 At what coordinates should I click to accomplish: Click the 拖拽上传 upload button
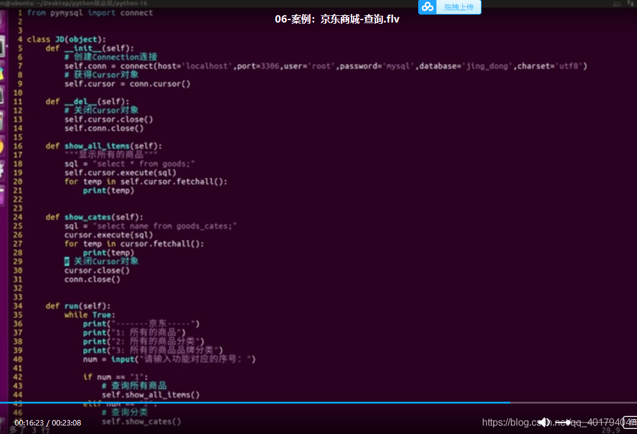point(458,7)
